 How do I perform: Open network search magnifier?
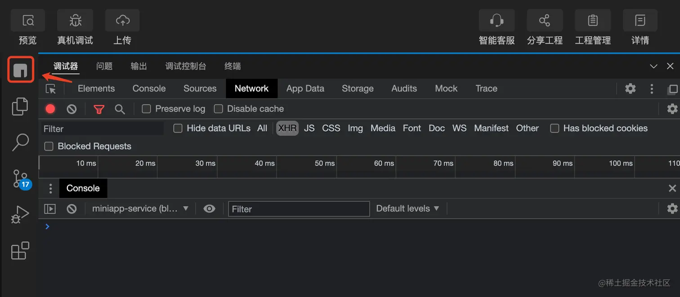[x=120, y=109]
